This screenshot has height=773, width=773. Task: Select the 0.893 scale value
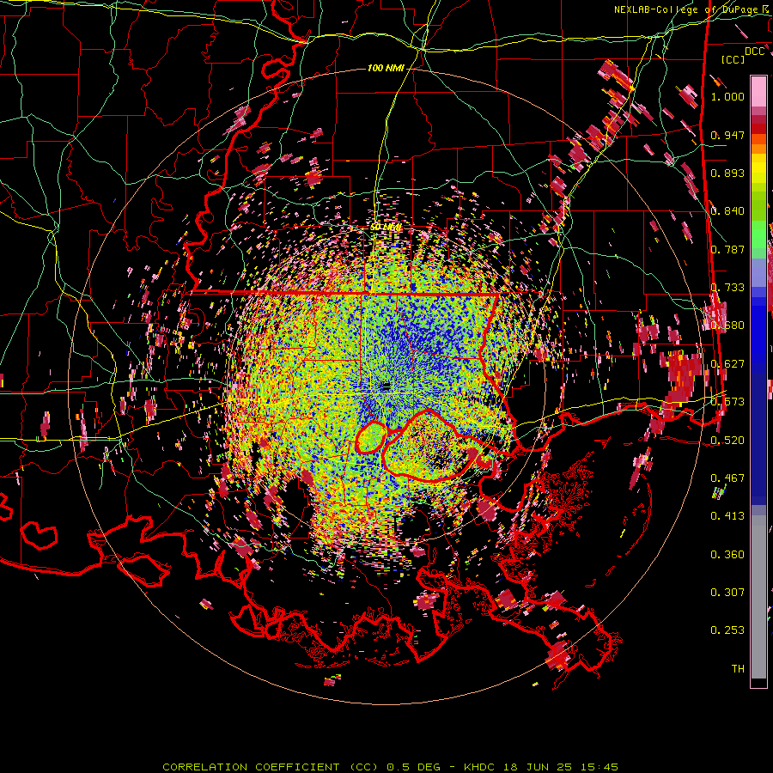[x=727, y=173]
